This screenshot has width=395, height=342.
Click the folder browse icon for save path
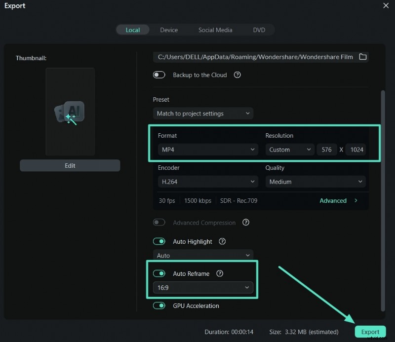pos(363,57)
